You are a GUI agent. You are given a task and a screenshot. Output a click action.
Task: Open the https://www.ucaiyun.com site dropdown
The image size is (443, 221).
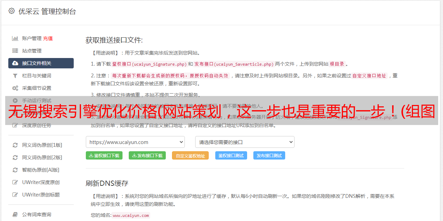point(135,142)
